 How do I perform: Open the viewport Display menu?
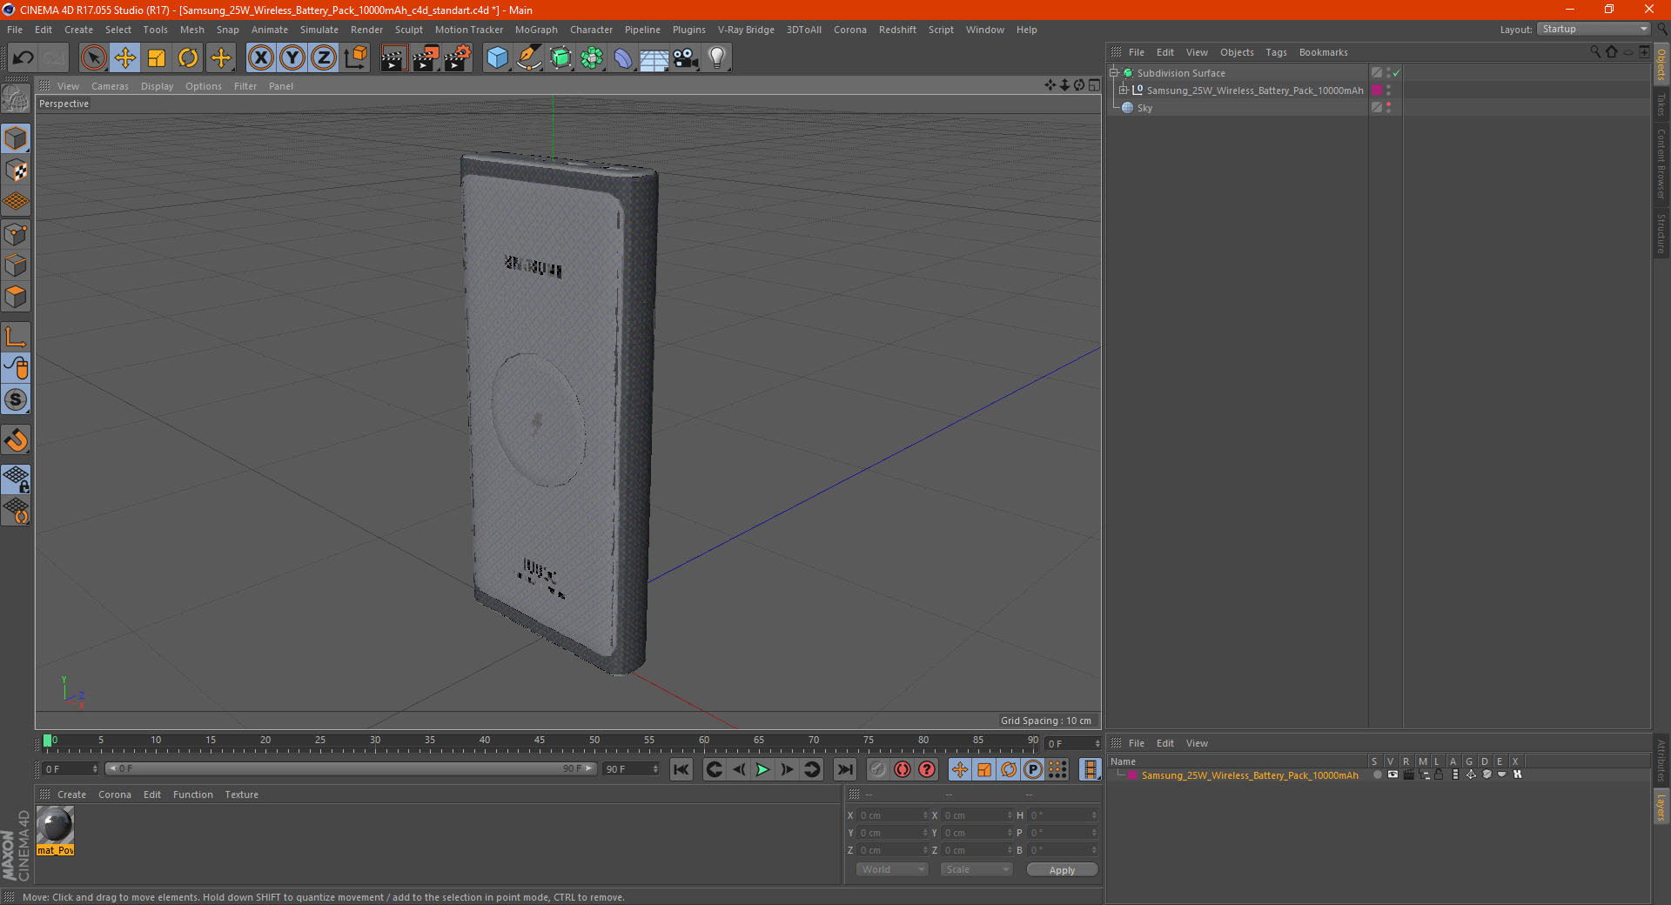click(157, 86)
